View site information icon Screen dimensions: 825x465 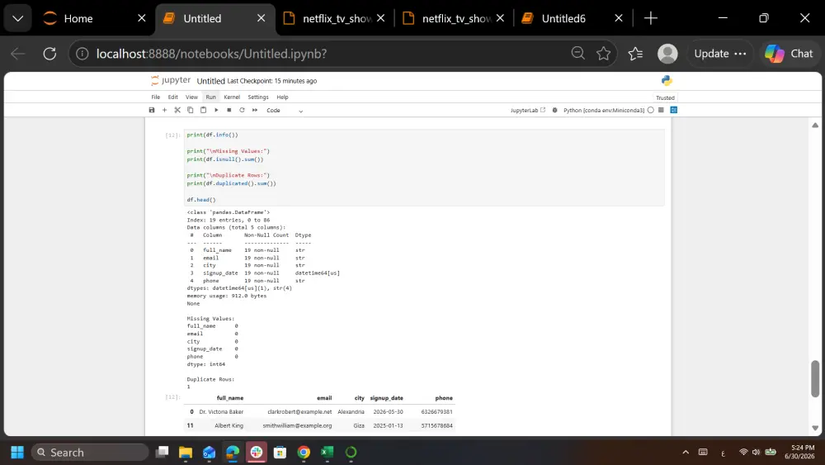pos(82,54)
